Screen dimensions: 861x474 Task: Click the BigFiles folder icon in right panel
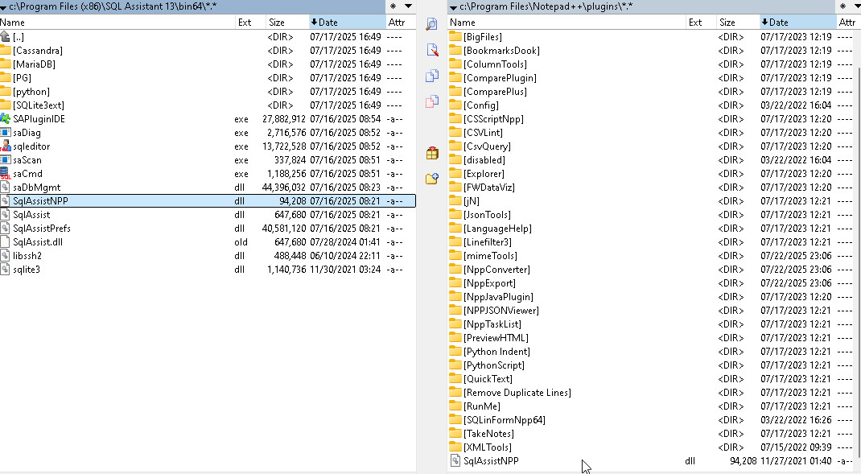click(x=455, y=37)
